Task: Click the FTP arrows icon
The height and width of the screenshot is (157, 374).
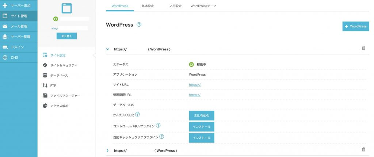Action: 45,85
